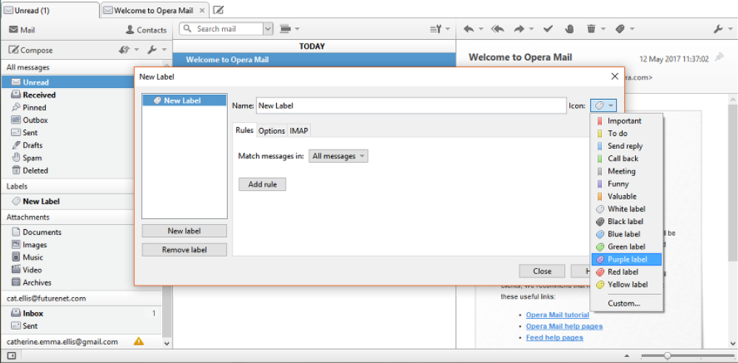Choose the Funny purple flag option
This screenshot has width=738, height=363.
pyautogui.click(x=600, y=184)
